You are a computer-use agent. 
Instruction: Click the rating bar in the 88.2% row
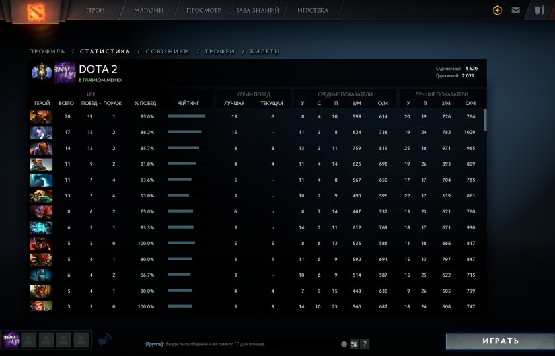(185, 132)
